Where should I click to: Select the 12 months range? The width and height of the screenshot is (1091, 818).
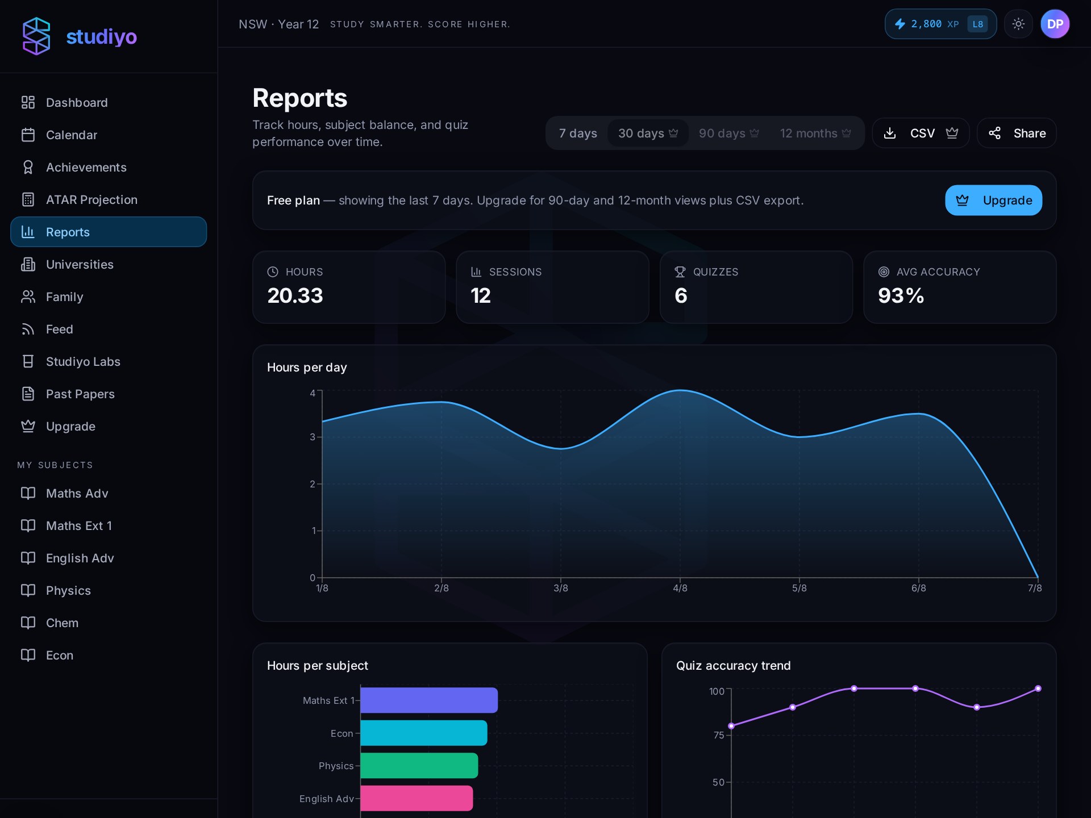tap(815, 133)
